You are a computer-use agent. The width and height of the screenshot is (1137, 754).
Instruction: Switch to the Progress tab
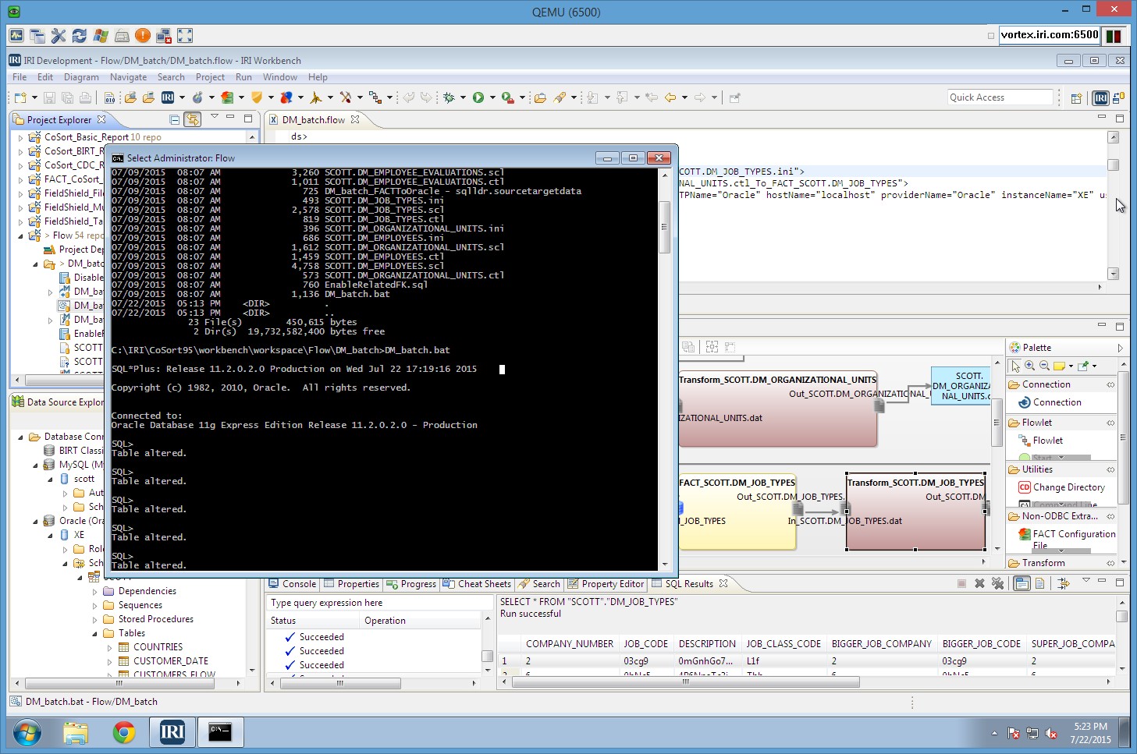(411, 584)
